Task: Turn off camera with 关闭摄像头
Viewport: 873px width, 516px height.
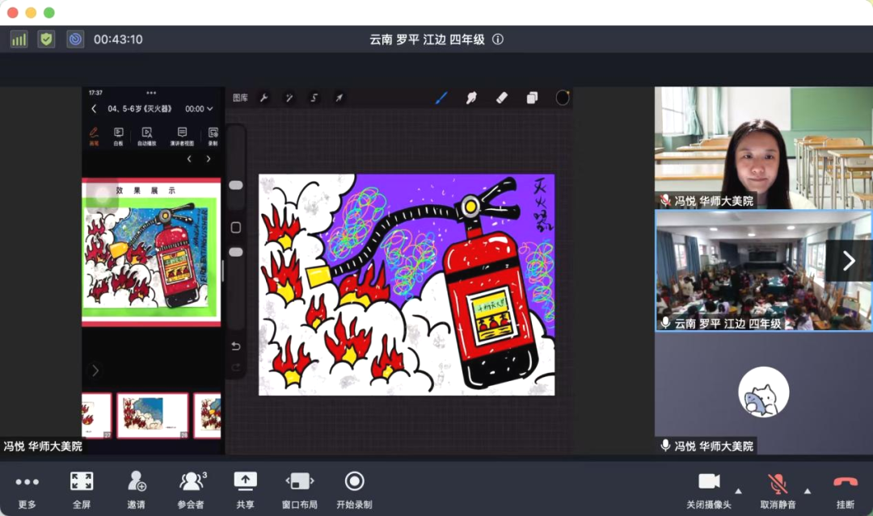Action: pyautogui.click(x=709, y=482)
